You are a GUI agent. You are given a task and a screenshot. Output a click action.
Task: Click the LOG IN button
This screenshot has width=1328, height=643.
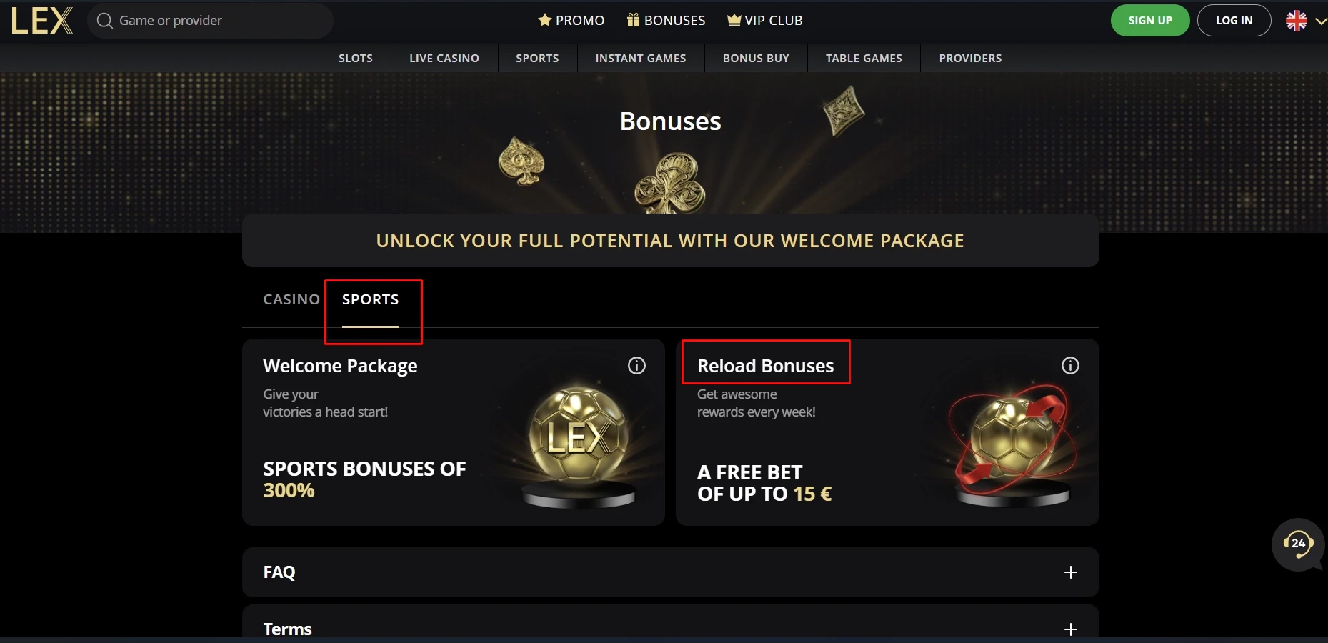[1234, 21]
